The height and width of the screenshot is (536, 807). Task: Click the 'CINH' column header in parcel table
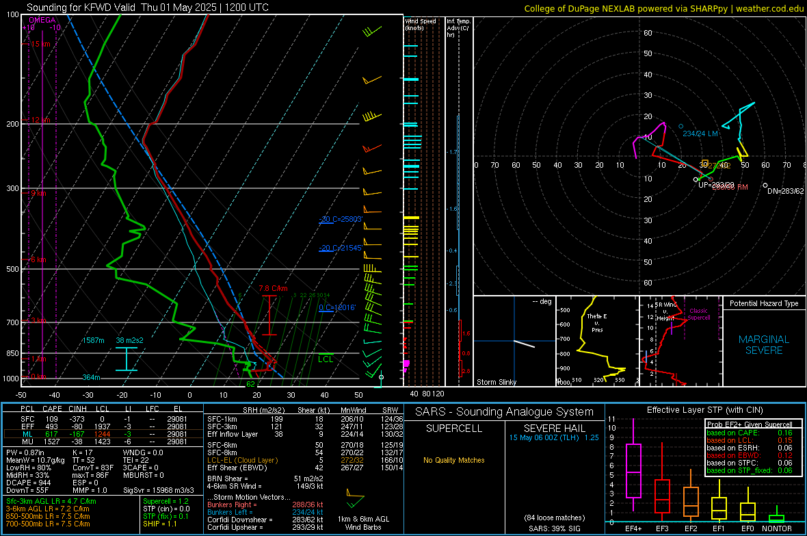(x=78, y=409)
